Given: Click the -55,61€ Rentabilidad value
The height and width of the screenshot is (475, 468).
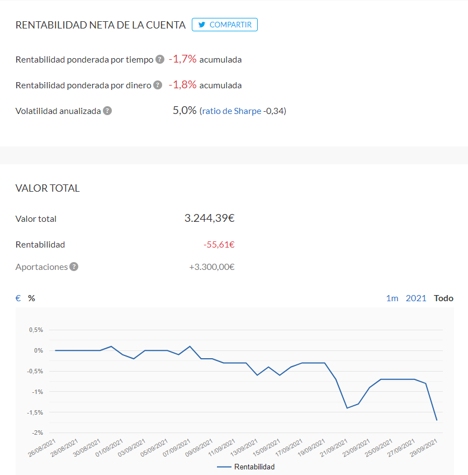Looking at the screenshot, I should point(219,244).
